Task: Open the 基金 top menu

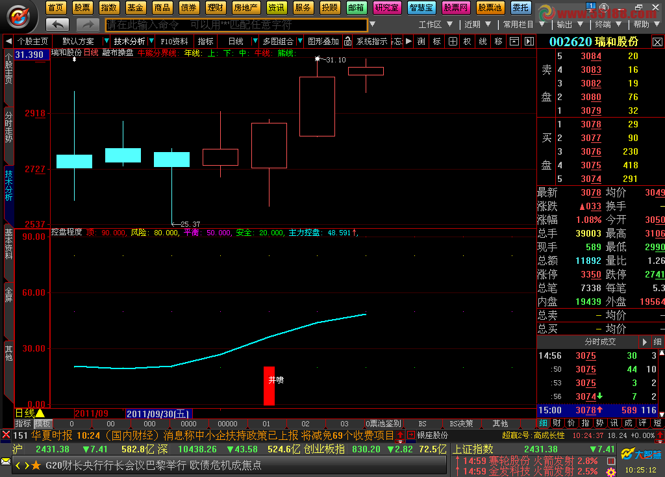Action: (x=135, y=8)
